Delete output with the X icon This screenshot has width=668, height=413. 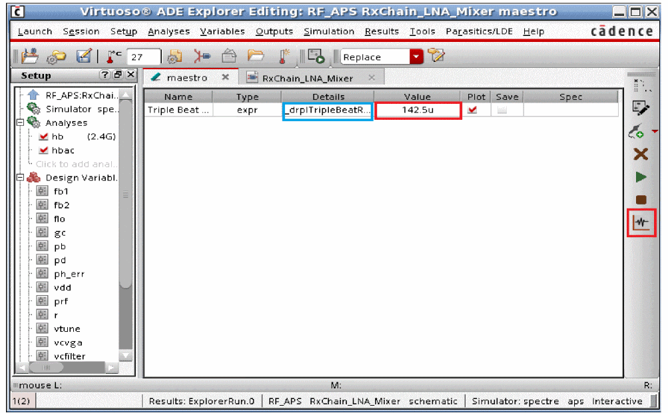pos(641,154)
